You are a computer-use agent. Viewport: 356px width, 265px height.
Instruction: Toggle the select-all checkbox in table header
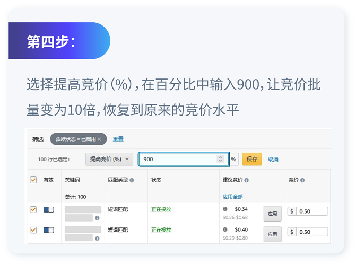pyautogui.click(x=33, y=180)
